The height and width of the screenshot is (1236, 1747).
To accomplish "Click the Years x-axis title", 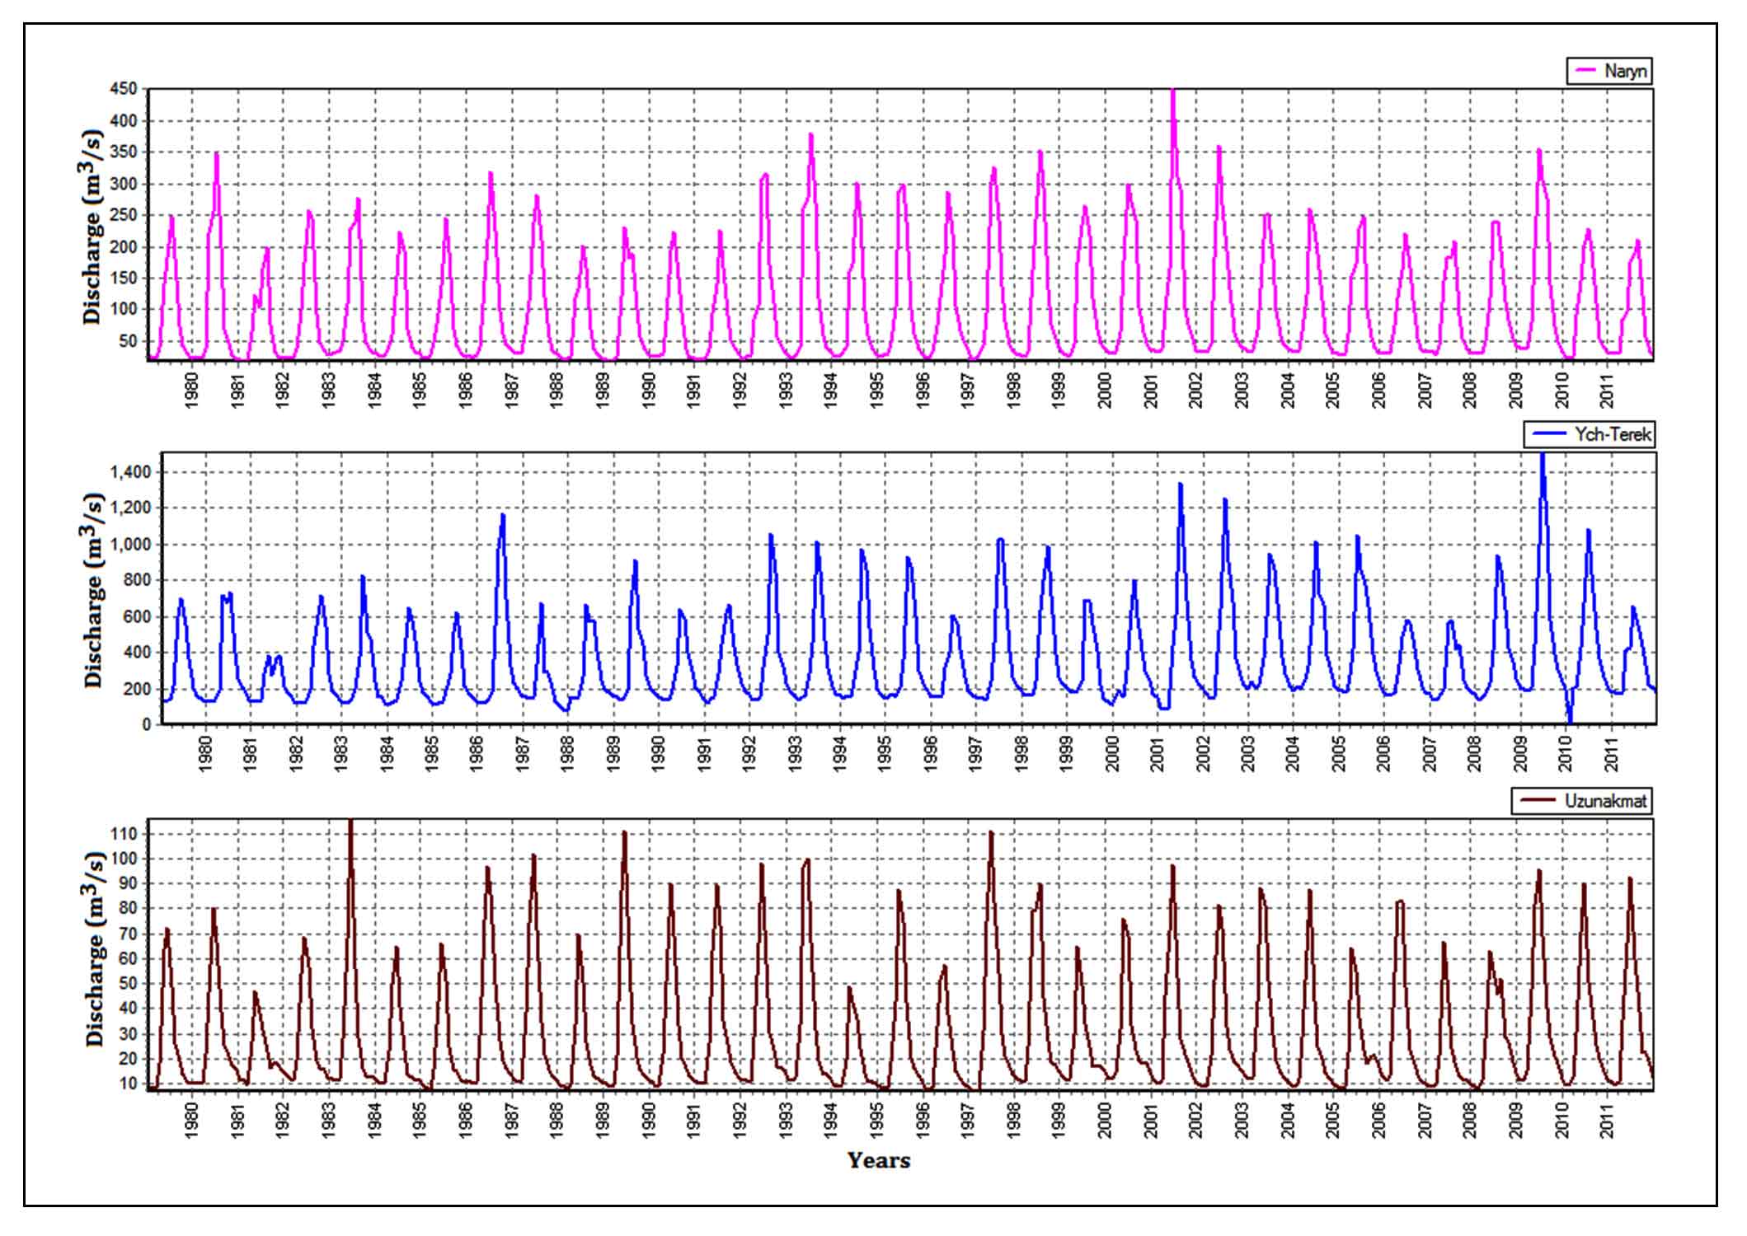I will (x=879, y=1160).
